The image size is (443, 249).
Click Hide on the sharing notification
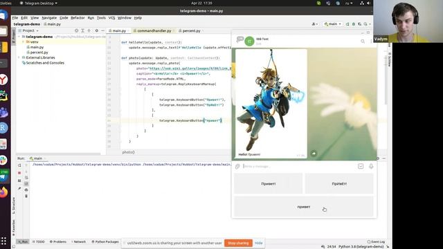point(258,243)
